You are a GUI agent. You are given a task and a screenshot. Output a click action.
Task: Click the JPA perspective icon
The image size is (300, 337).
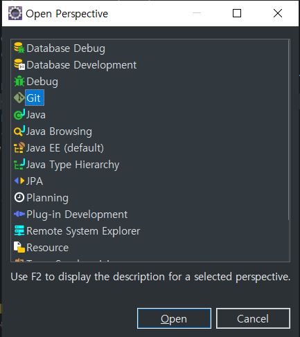tap(19, 181)
